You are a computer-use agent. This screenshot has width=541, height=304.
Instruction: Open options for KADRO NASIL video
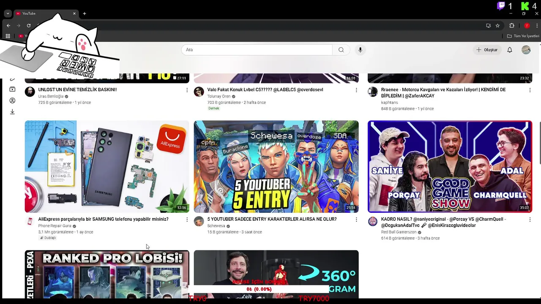530,220
